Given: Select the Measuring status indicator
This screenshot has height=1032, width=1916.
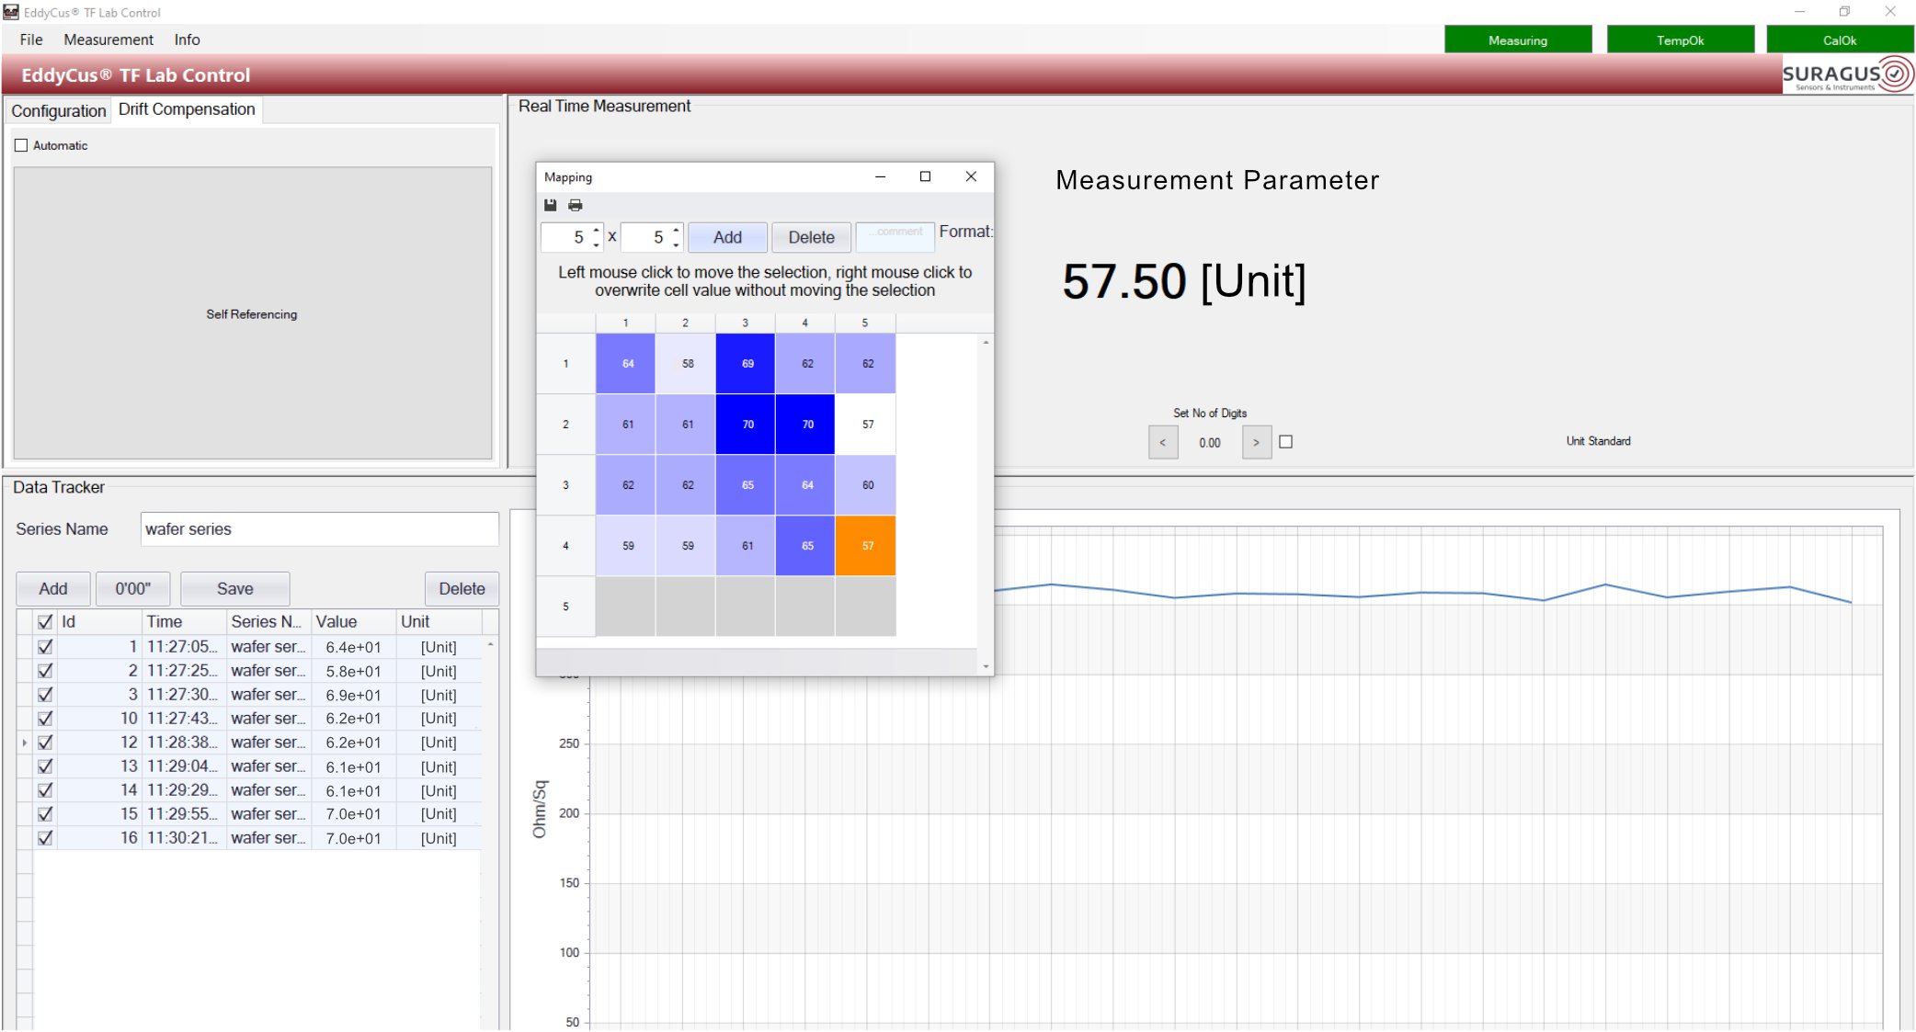Looking at the screenshot, I should coord(1521,40).
